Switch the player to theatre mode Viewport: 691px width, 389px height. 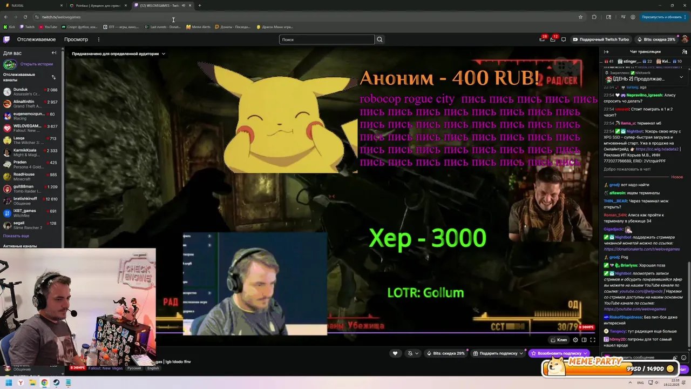(x=584, y=340)
